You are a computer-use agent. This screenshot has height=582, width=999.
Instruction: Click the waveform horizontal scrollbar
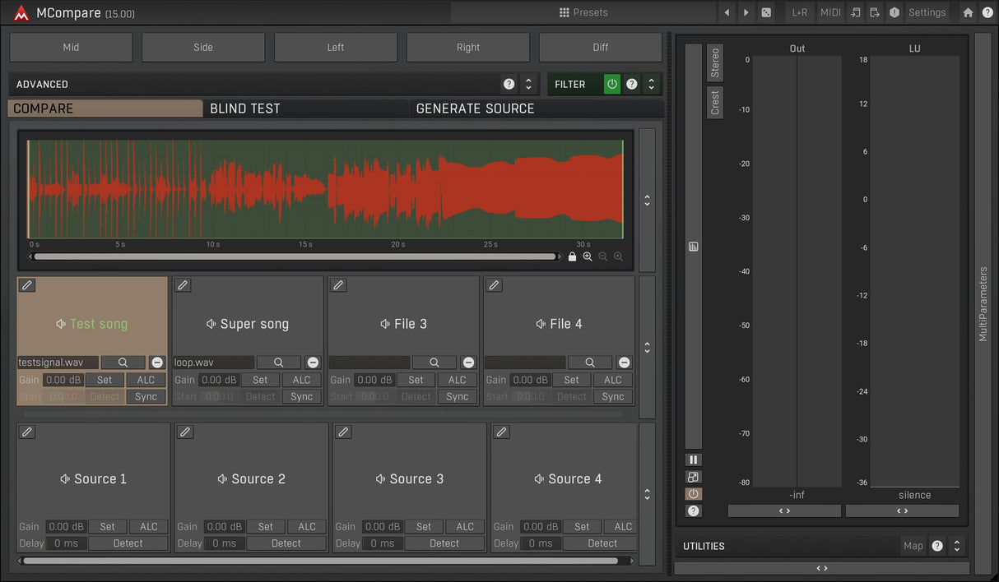(295, 256)
